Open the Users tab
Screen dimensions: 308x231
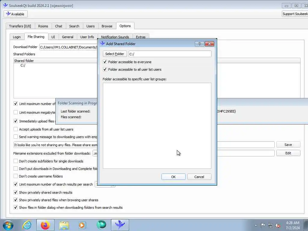pos(90,26)
